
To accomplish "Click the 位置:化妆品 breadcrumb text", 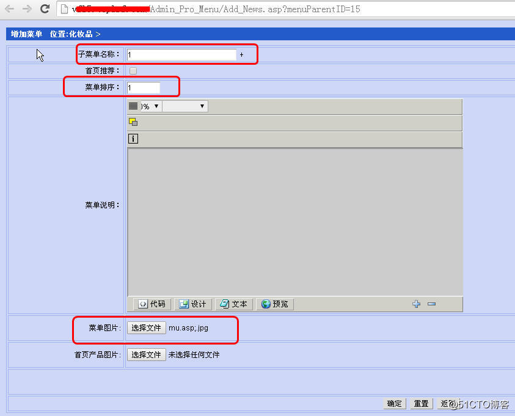I will (x=71, y=34).
